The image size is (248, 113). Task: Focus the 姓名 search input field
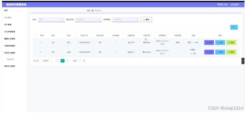pos(51,19)
